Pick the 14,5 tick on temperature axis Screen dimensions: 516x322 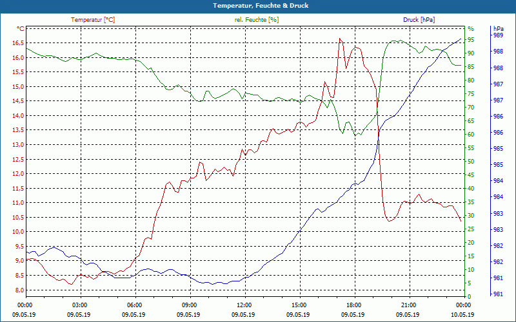pos(18,101)
